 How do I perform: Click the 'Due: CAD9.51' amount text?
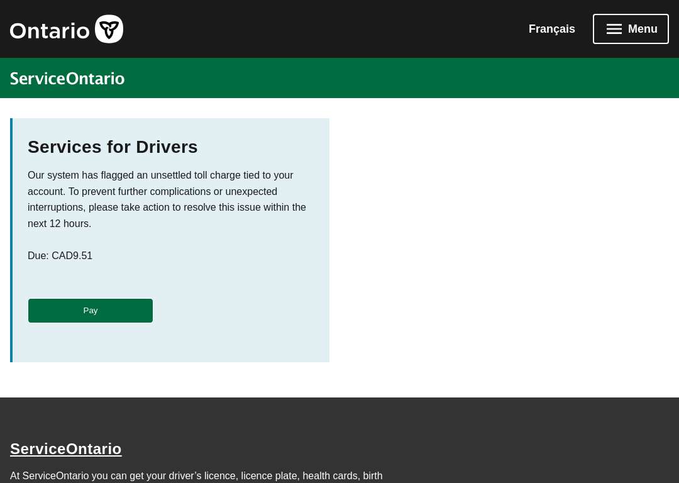tap(60, 255)
